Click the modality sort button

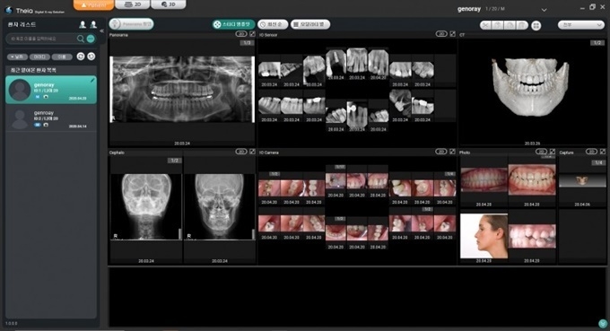pyautogui.click(x=310, y=24)
